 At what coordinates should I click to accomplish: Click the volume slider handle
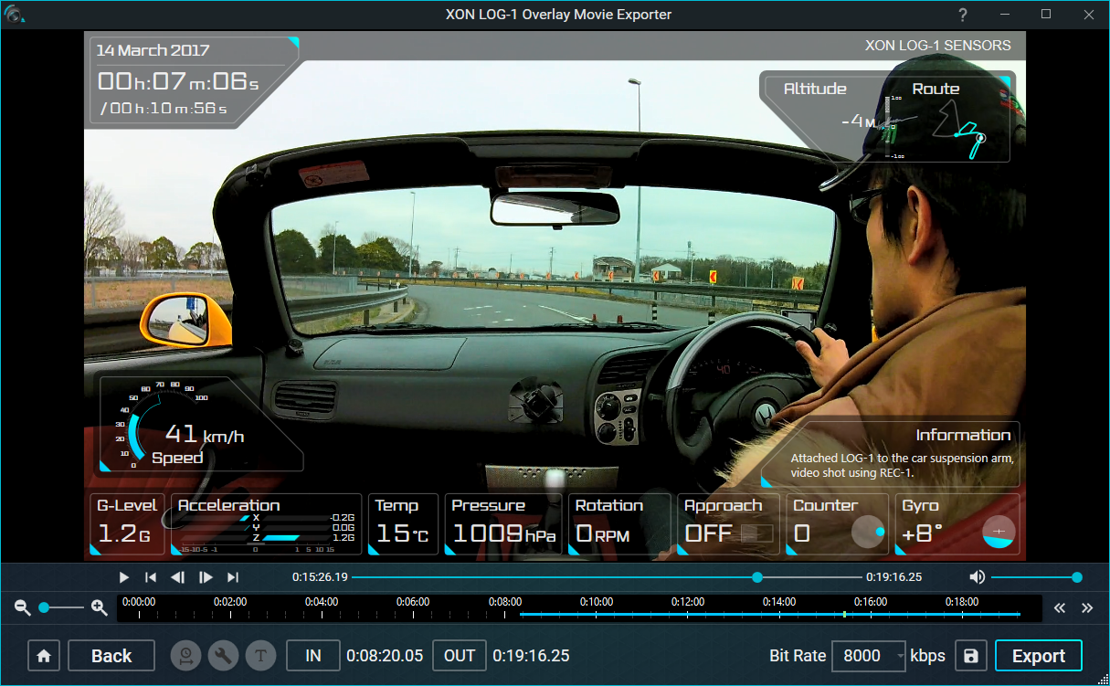pyautogui.click(x=1077, y=577)
